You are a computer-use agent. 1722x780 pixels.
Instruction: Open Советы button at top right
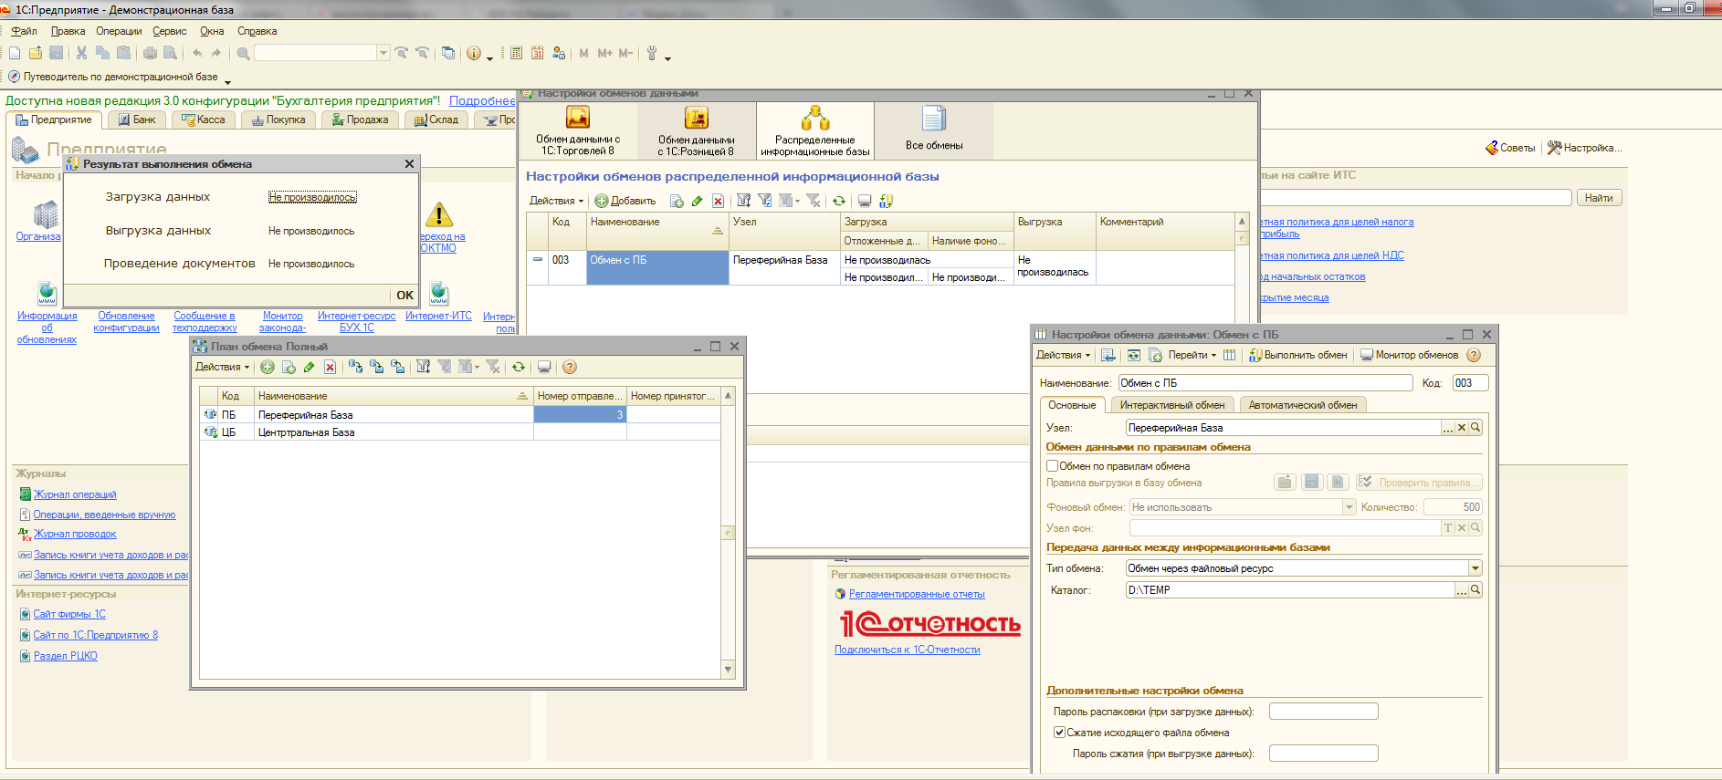1511,148
